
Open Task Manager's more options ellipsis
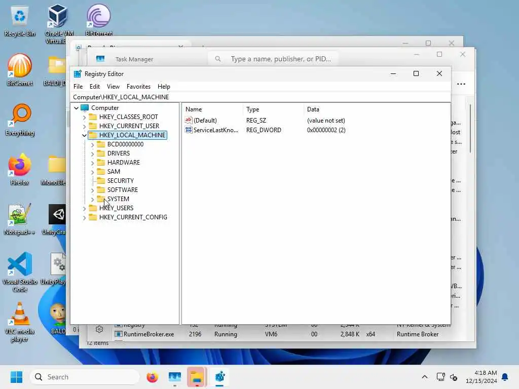pos(461,84)
